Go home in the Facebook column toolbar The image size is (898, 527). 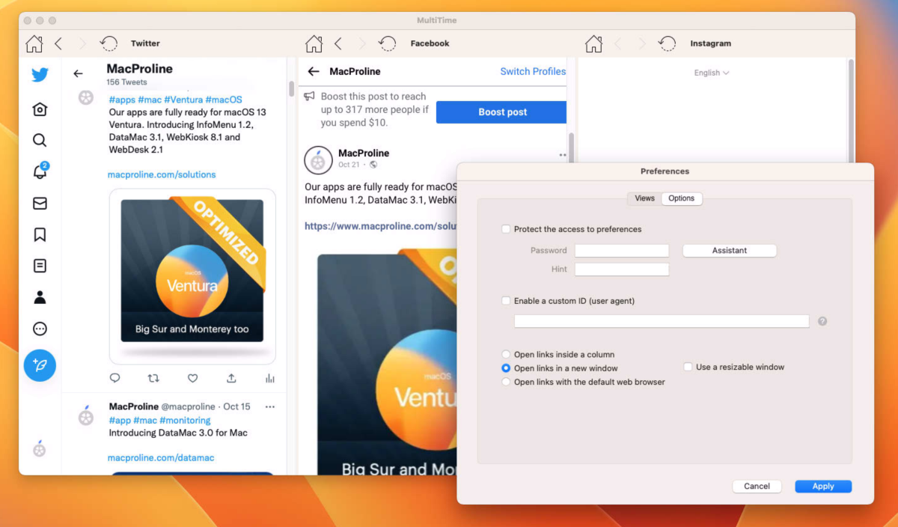tap(314, 43)
